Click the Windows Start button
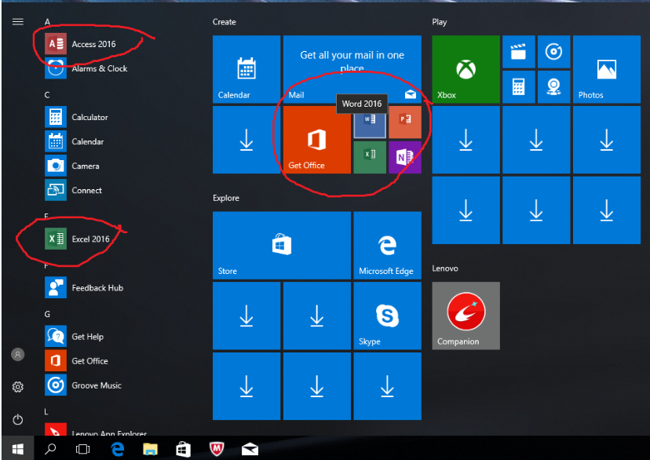Screen dimensions: 650x460 [17, 449]
